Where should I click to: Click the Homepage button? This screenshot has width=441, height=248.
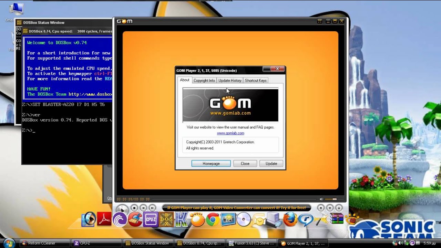[x=211, y=164]
